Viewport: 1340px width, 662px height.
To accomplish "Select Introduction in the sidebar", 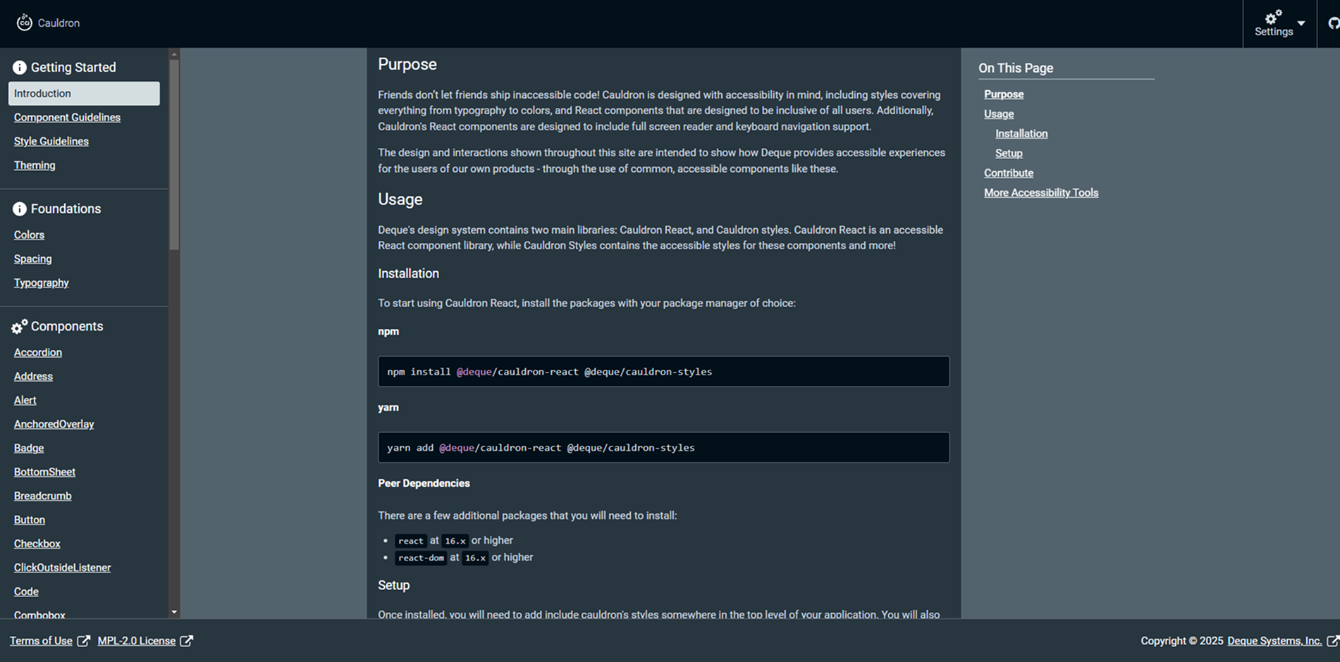I will pyautogui.click(x=84, y=94).
